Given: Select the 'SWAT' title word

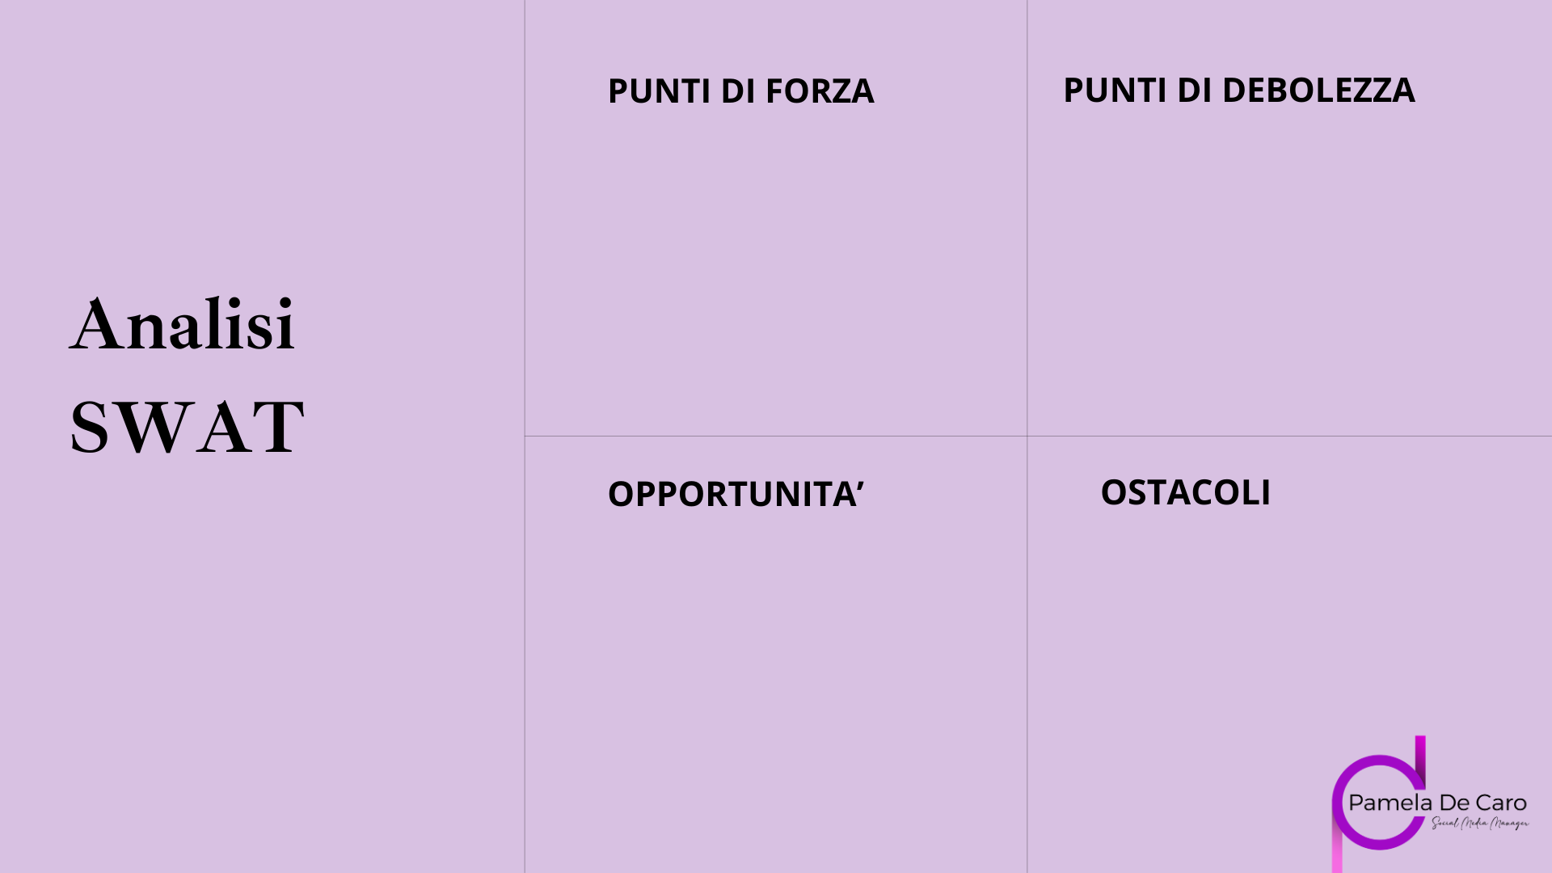Looking at the screenshot, I should click(187, 426).
